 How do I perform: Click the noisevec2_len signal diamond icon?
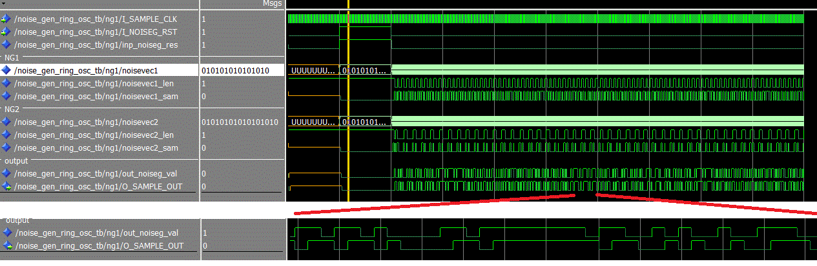pos(6,135)
